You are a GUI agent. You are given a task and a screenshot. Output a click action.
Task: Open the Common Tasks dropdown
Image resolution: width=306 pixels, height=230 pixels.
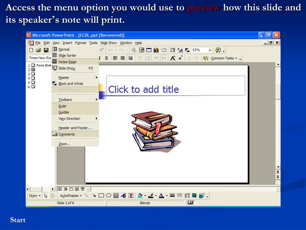pyautogui.click(x=224, y=58)
